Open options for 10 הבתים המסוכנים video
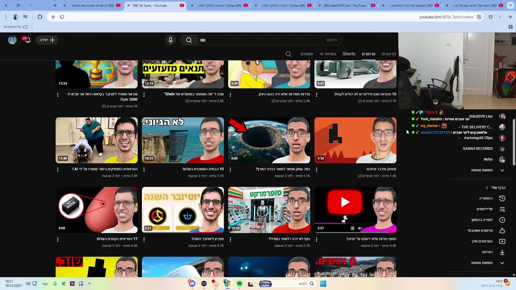Screen dimensions: 516x290 (144, 170)
